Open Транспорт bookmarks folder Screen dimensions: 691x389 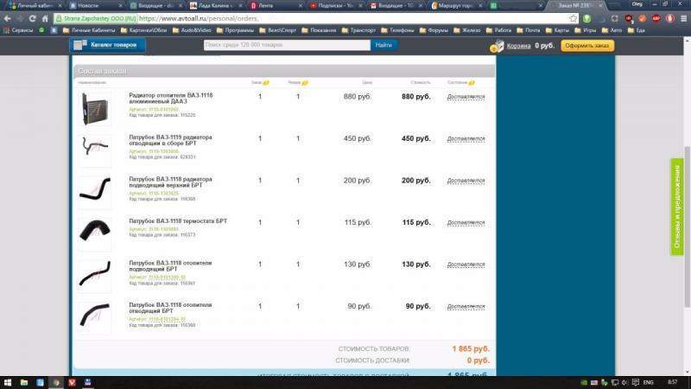(358, 30)
